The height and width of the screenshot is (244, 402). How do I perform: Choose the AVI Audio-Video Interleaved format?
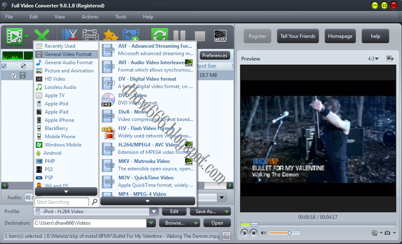pyautogui.click(x=148, y=66)
